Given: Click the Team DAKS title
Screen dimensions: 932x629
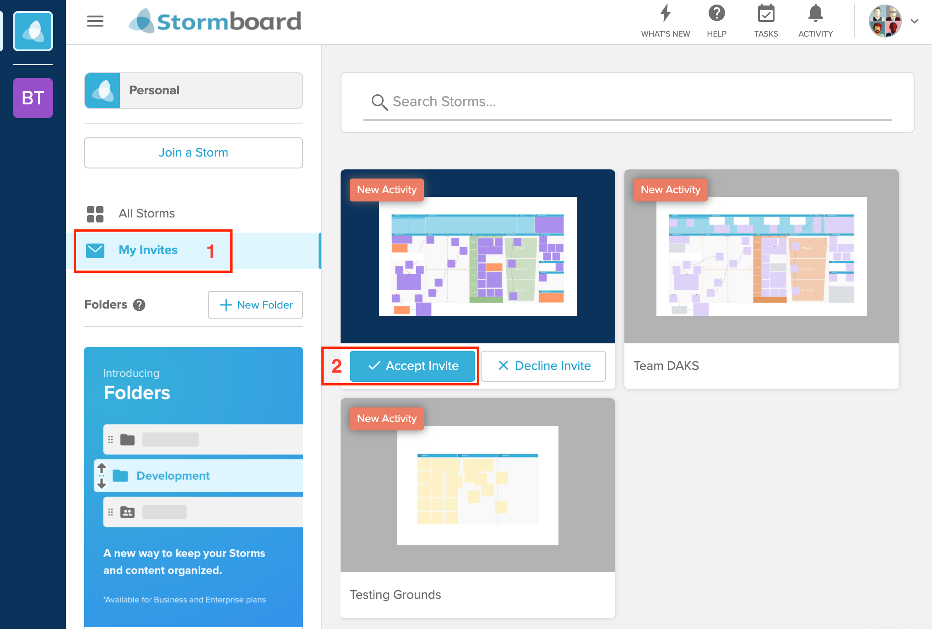Looking at the screenshot, I should pyautogui.click(x=666, y=366).
